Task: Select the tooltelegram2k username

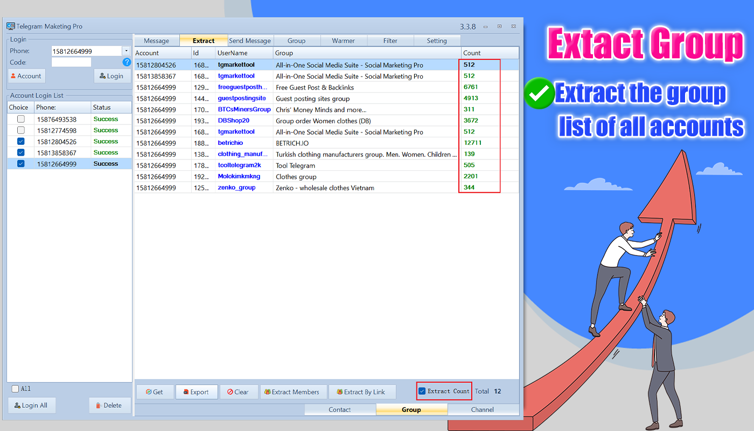Action: tap(240, 165)
